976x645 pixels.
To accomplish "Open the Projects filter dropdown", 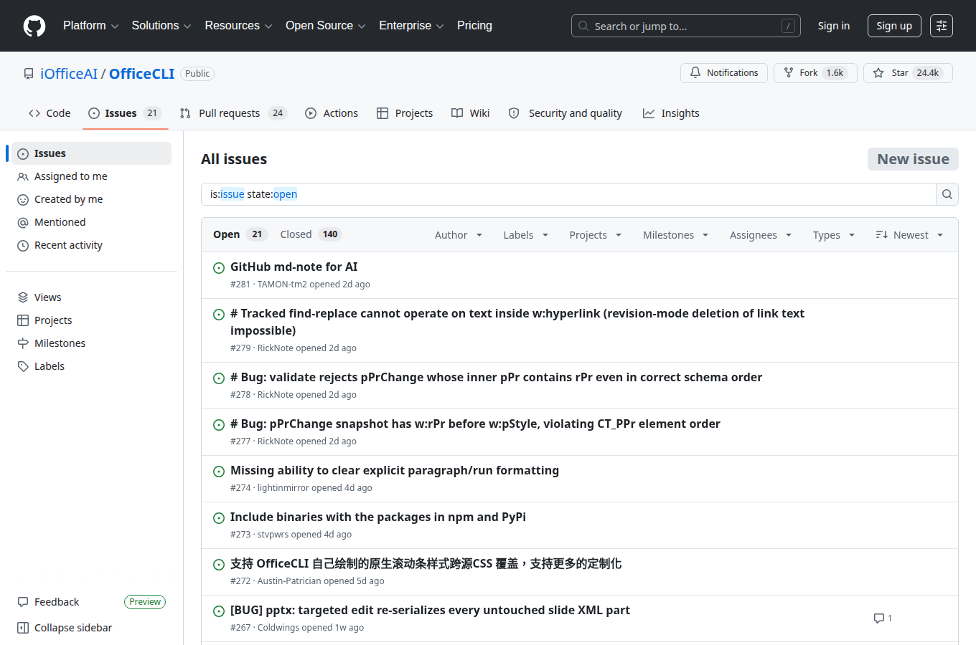I will point(596,235).
